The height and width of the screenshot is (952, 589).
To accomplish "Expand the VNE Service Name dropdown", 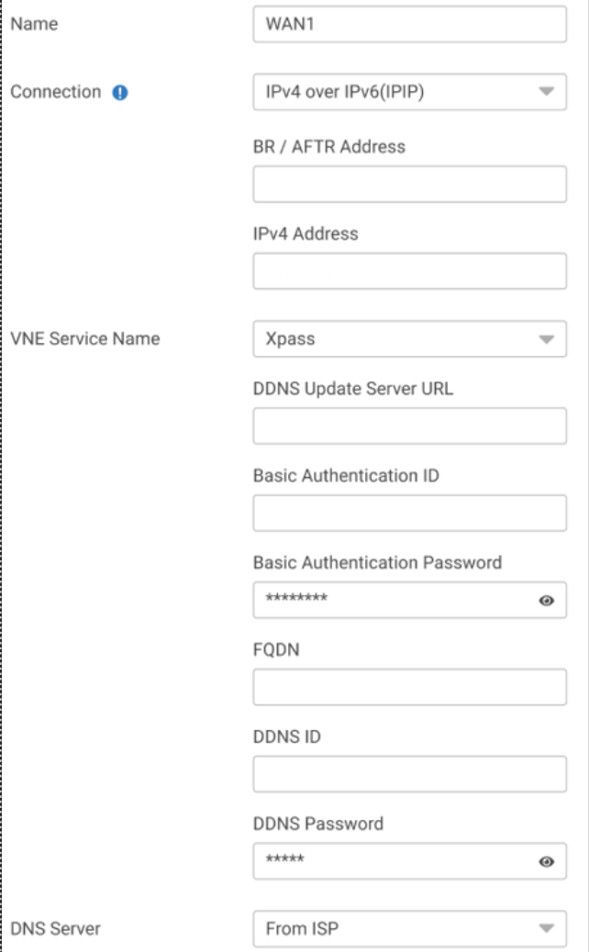I will (409, 338).
